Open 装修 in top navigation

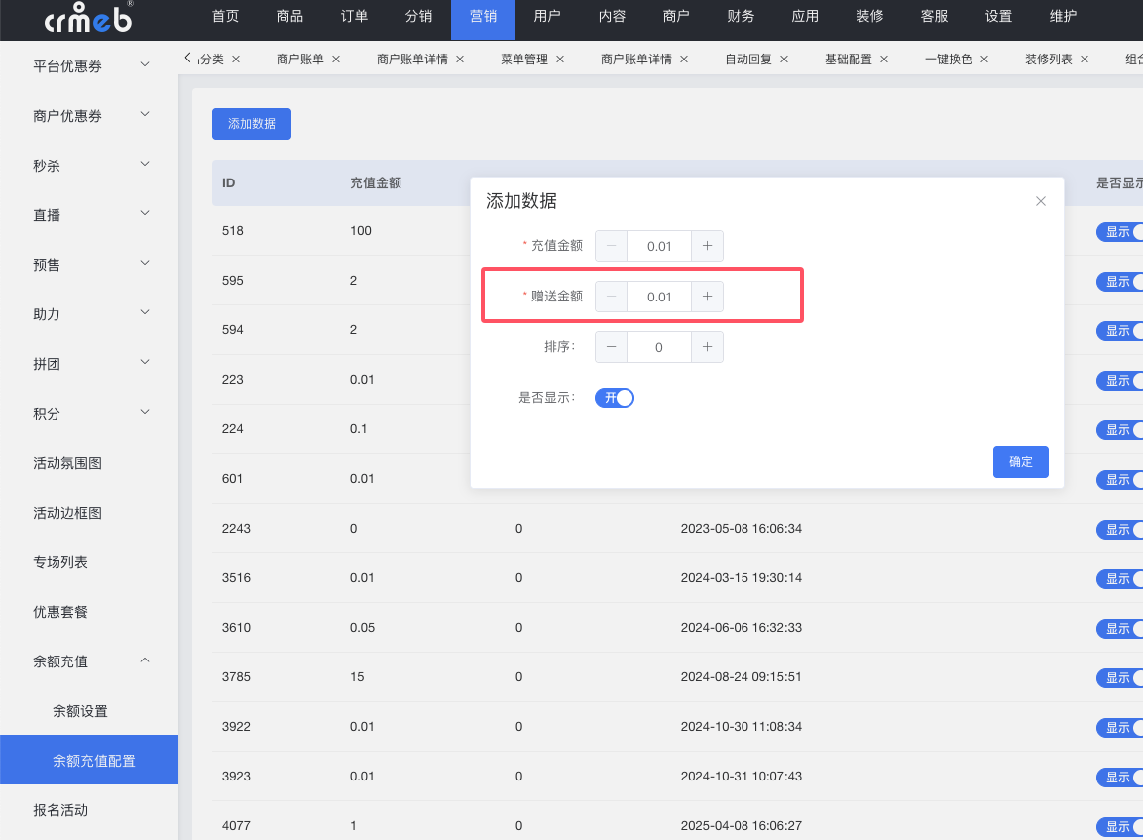click(x=869, y=16)
